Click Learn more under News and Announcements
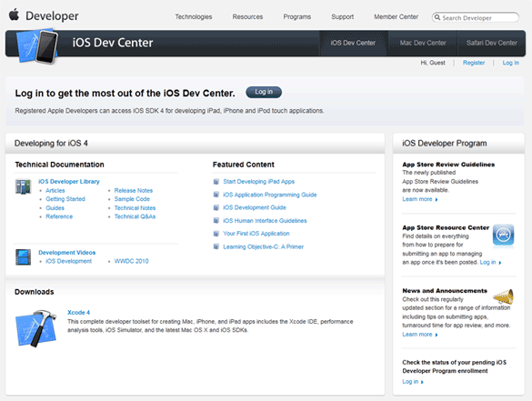The image size is (532, 401). pyautogui.click(x=420, y=335)
